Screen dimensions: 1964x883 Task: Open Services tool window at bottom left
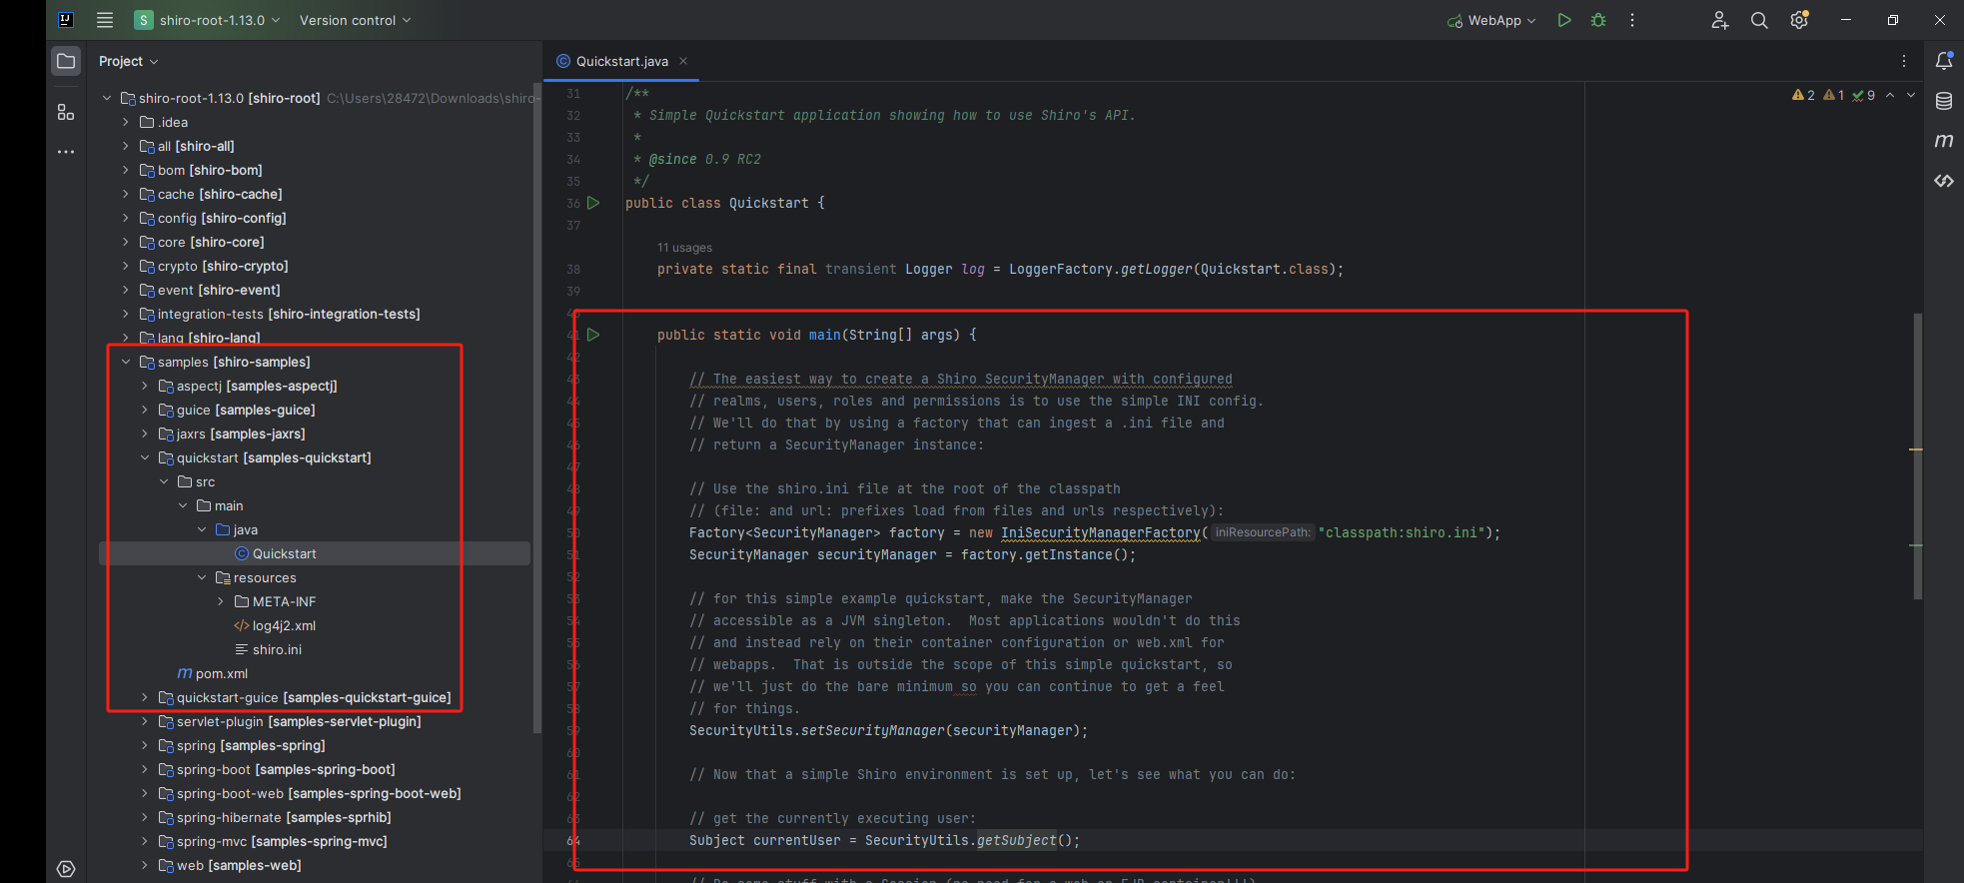tap(66, 869)
